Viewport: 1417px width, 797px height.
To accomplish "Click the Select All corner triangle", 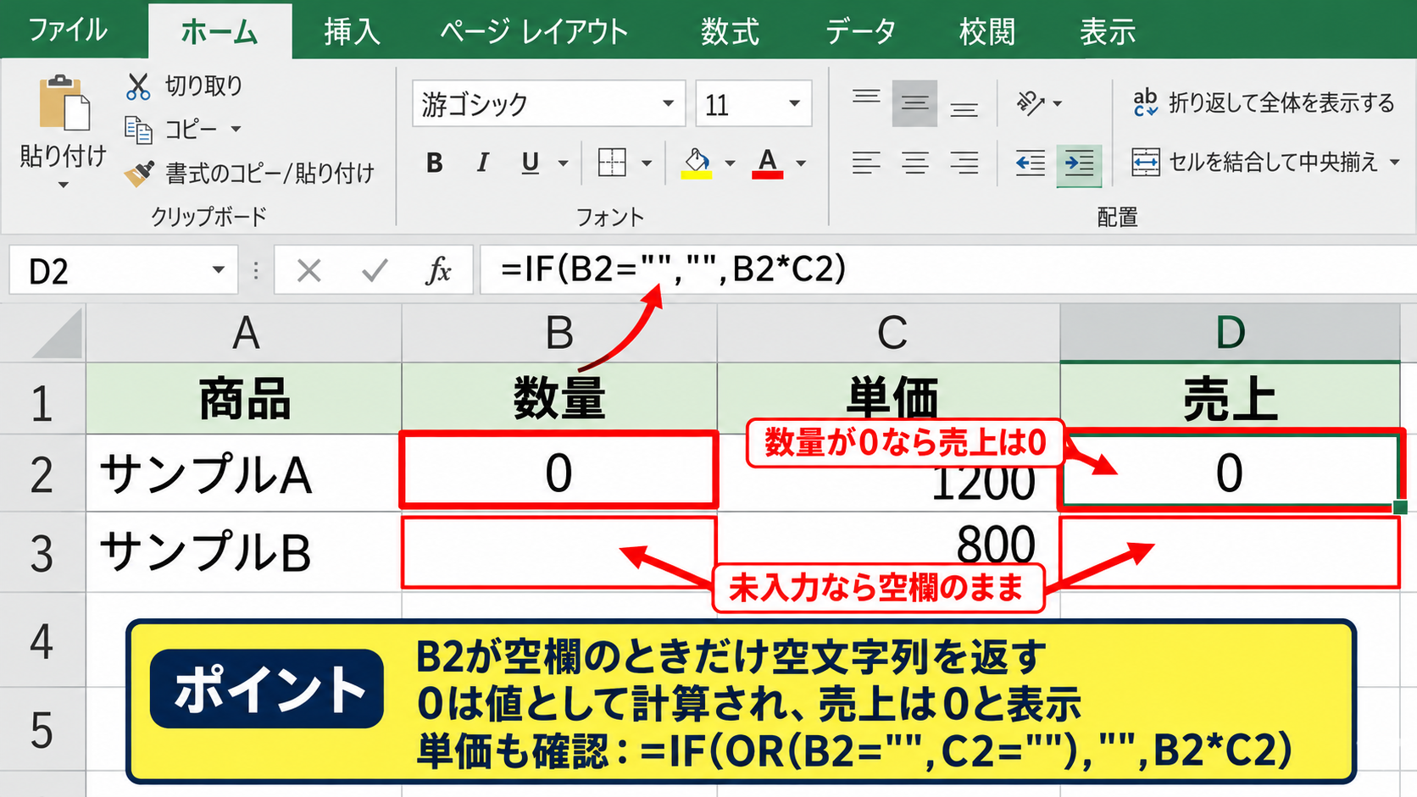I will [58, 334].
